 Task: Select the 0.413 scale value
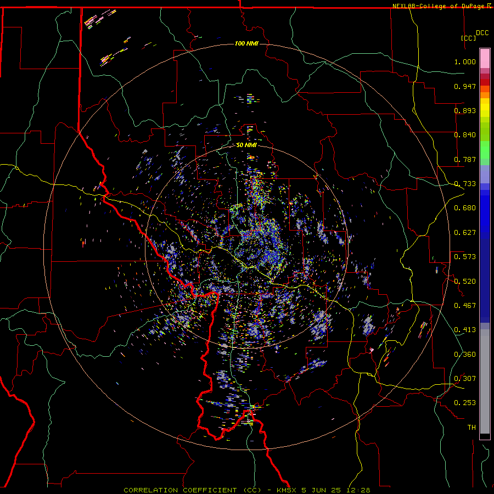coord(465,330)
